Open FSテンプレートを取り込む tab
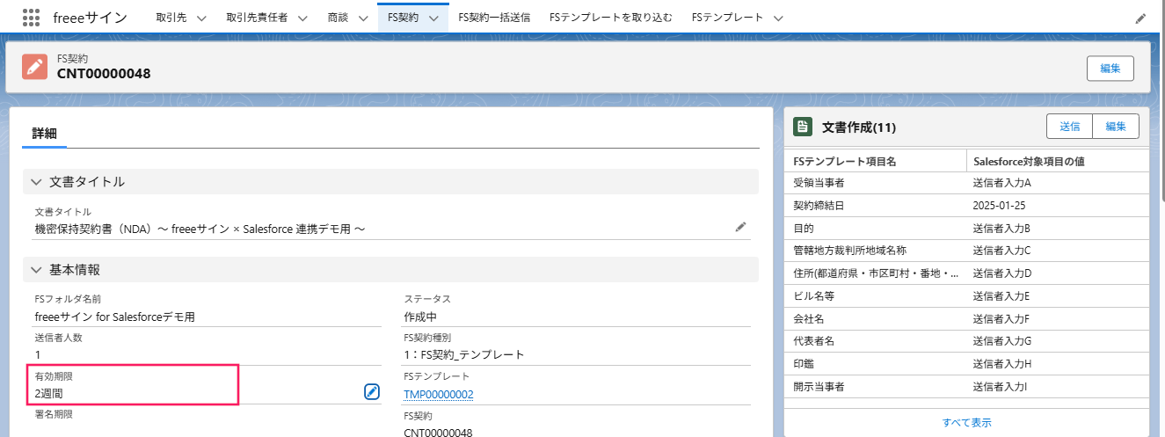This screenshot has width=1165, height=437. point(610,18)
